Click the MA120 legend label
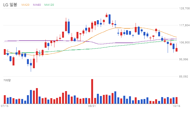This screenshot has height=120, width=196. (49, 5)
